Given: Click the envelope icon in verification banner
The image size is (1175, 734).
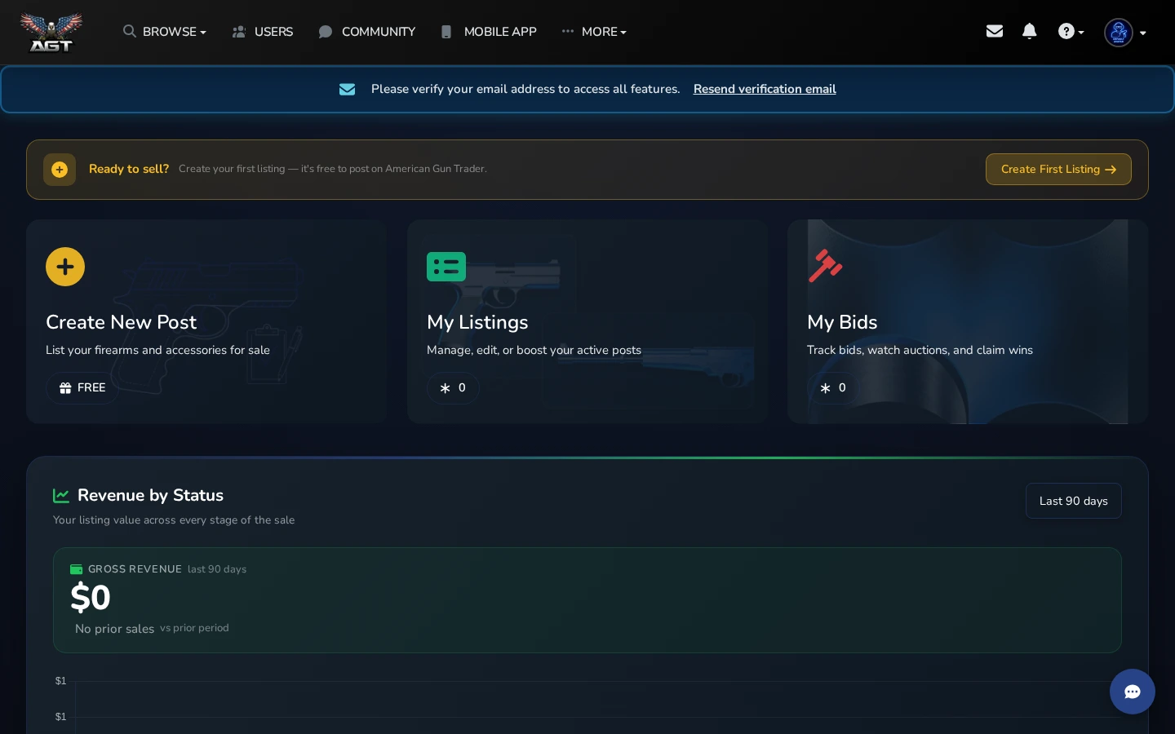Looking at the screenshot, I should click(347, 89).
